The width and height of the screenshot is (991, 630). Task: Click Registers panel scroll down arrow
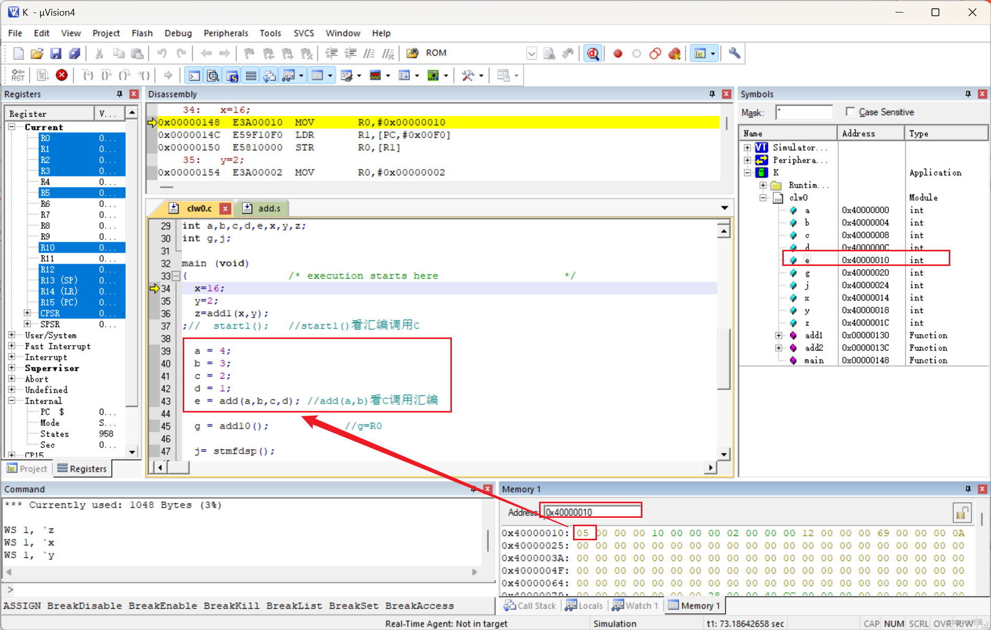click(x=132, y=452)
